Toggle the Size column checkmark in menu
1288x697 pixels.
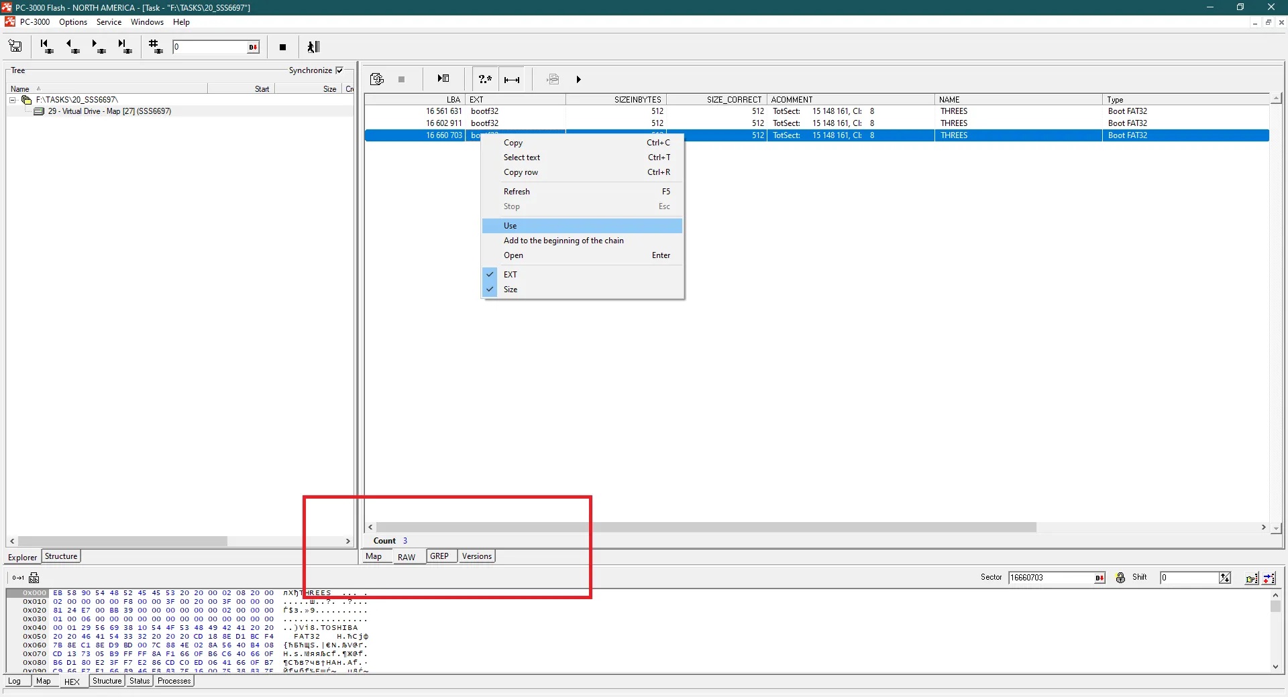[490, 290]
